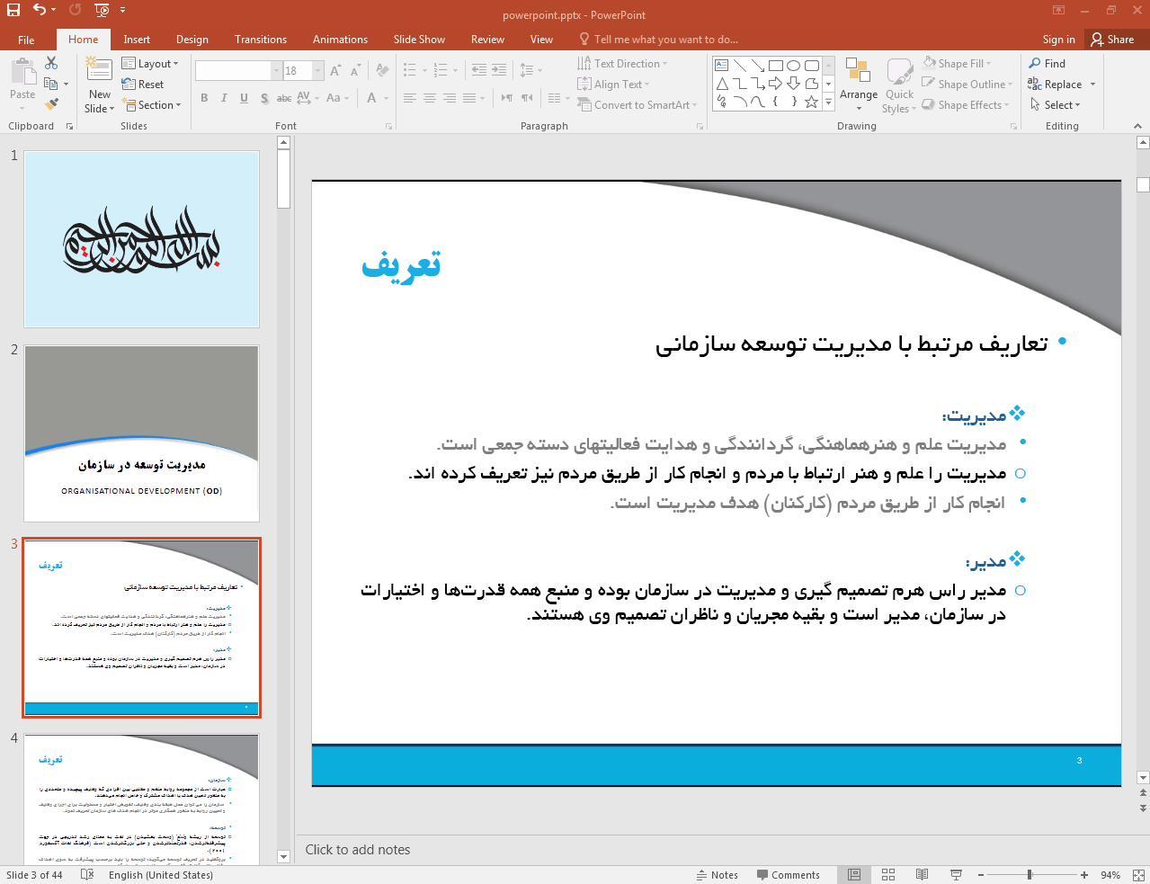Toggle text Shadow formatting
This screenshot has width=1150, height=884.
click(x=263, y=98)
